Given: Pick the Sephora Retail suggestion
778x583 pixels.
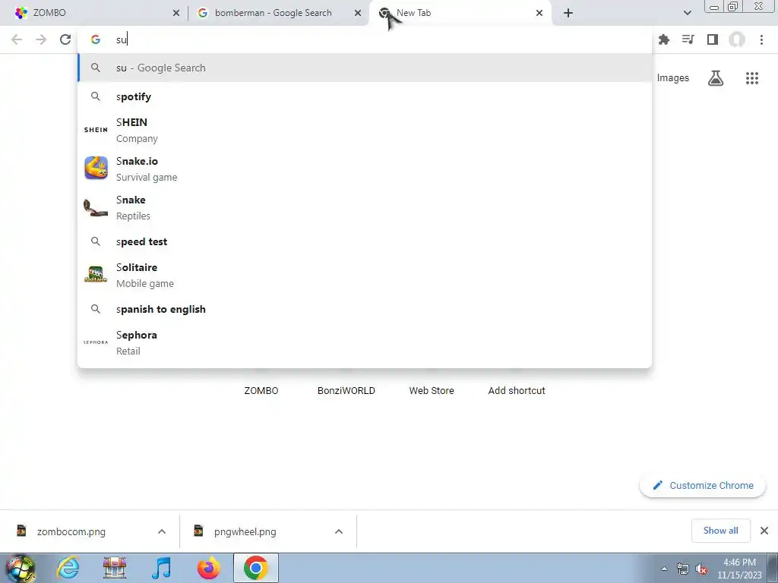Looking at the screenshot, I should tap(365, 342).
